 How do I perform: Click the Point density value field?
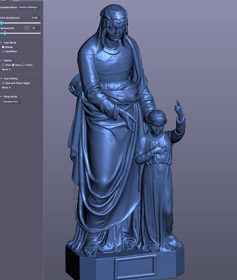(35, 17)
